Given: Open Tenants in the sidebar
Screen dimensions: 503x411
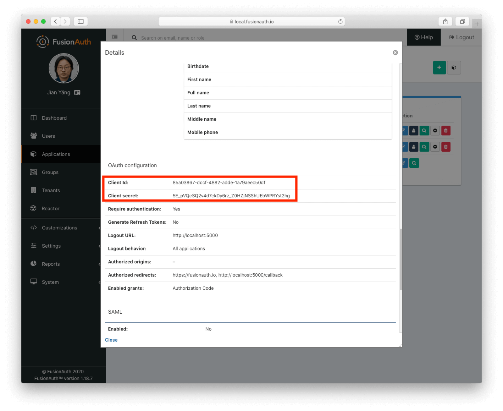Looking at the screenshot, I should [61, 190].
